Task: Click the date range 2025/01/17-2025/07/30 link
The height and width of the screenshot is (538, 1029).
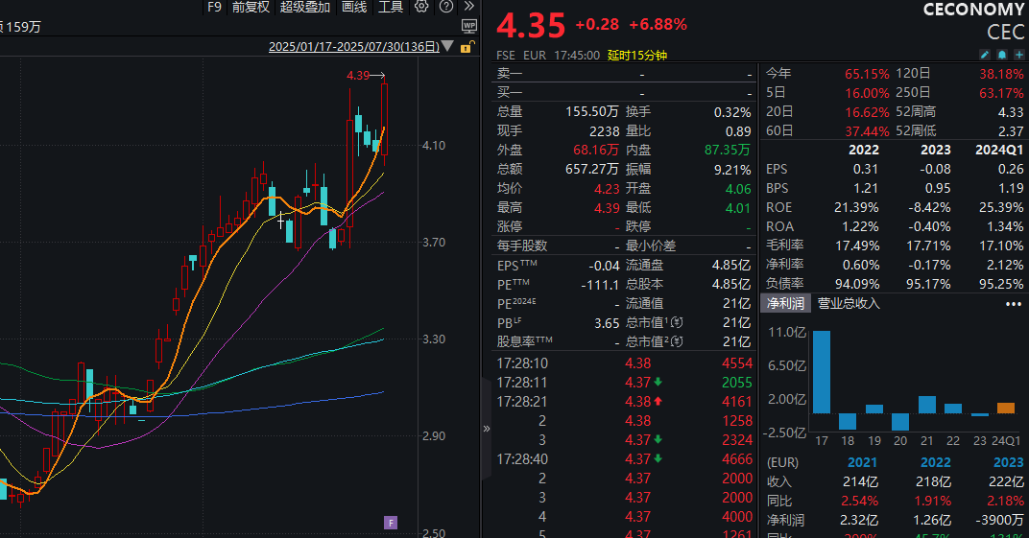Action: coord(353,47)
